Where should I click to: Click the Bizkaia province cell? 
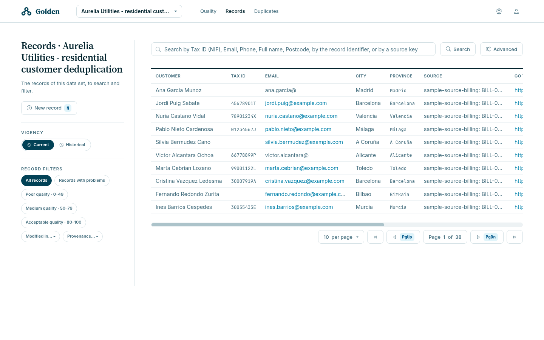point(399,195)
